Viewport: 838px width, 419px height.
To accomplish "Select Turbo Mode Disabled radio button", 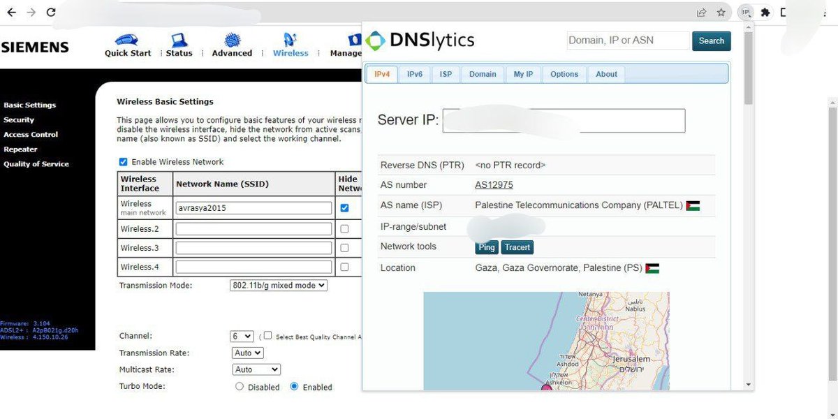I will tap(240, 386).
